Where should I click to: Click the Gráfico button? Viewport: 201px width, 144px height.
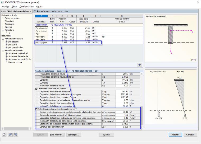(107, 135)
